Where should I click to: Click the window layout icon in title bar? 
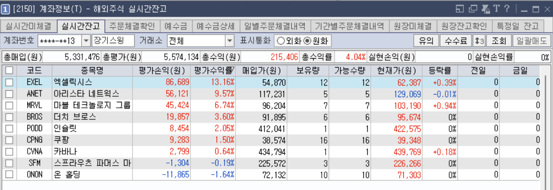[x=460, y=9]
